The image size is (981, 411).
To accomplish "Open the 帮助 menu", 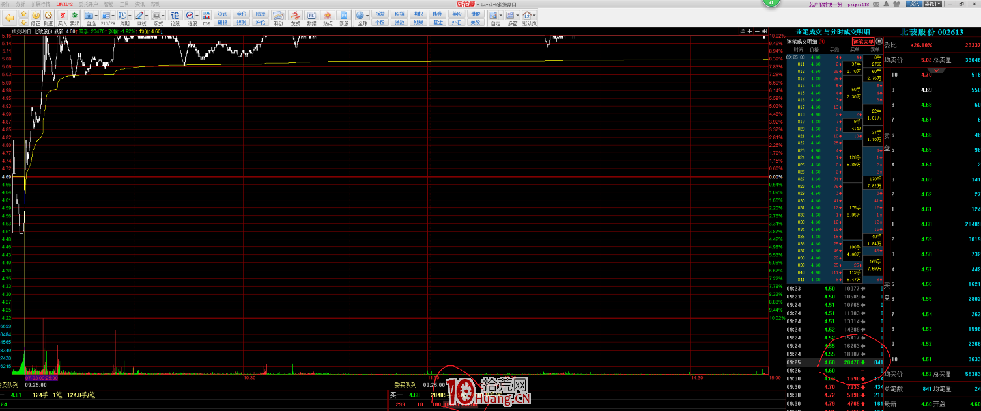I will (155, 4).
